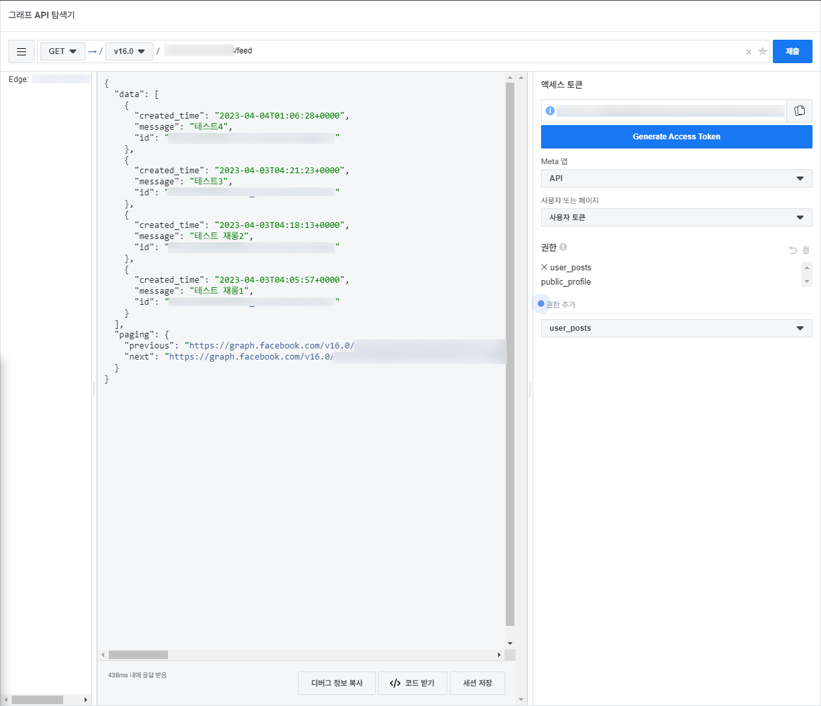Click left sidebar horizontal scrollbar thumb

(37, 699)
